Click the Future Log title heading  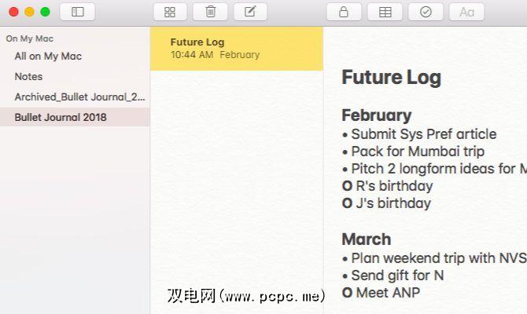(391, 78)
